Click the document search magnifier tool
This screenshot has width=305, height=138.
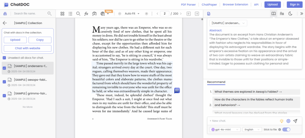click(x=78, y=14)
